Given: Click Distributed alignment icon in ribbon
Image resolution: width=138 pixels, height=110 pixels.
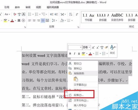Looking at the screenshot, I should coord(47,20).
